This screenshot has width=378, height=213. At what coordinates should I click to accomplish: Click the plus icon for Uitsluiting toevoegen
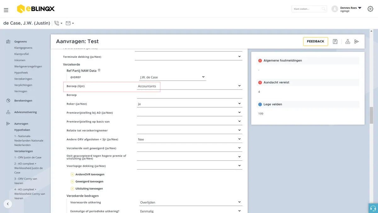(72, 188)
